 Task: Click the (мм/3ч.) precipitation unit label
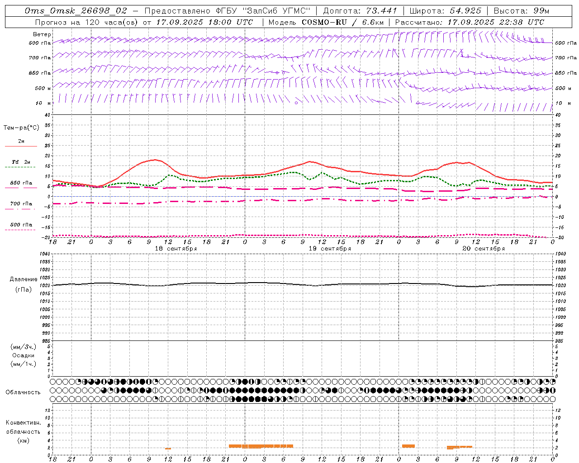coord(24,347)
